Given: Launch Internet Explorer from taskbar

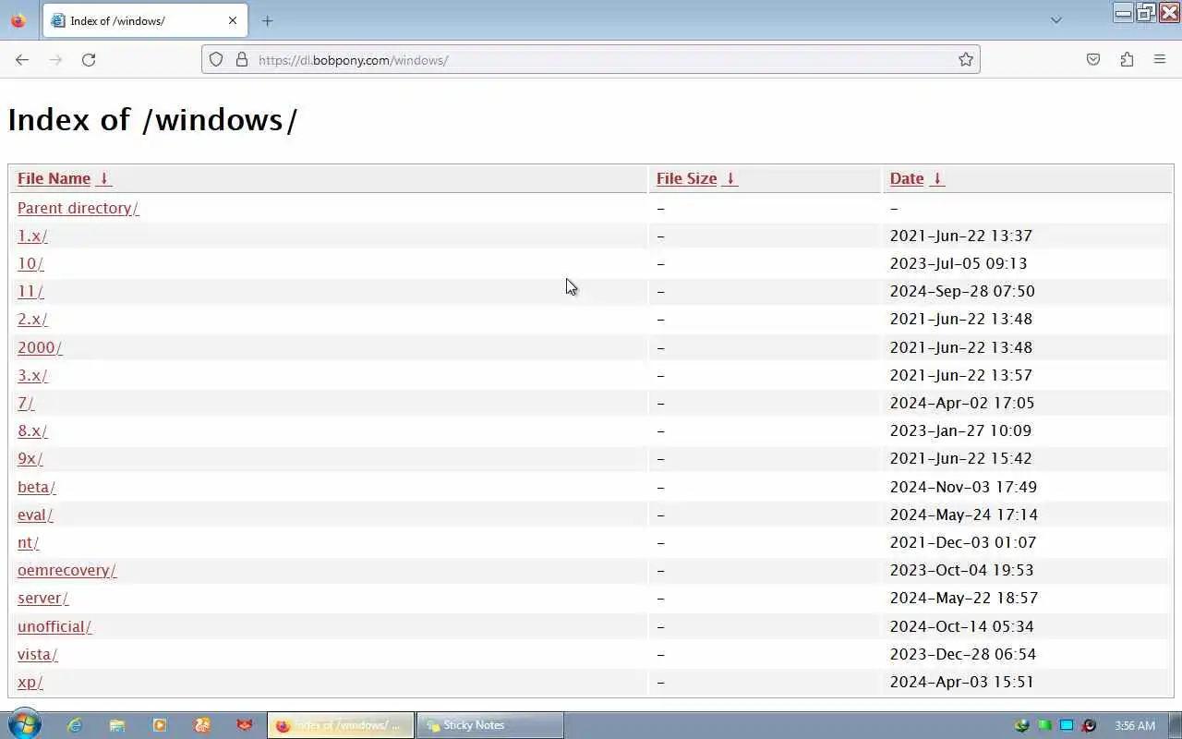Looking at the screenshot, I should click(75, 725).
